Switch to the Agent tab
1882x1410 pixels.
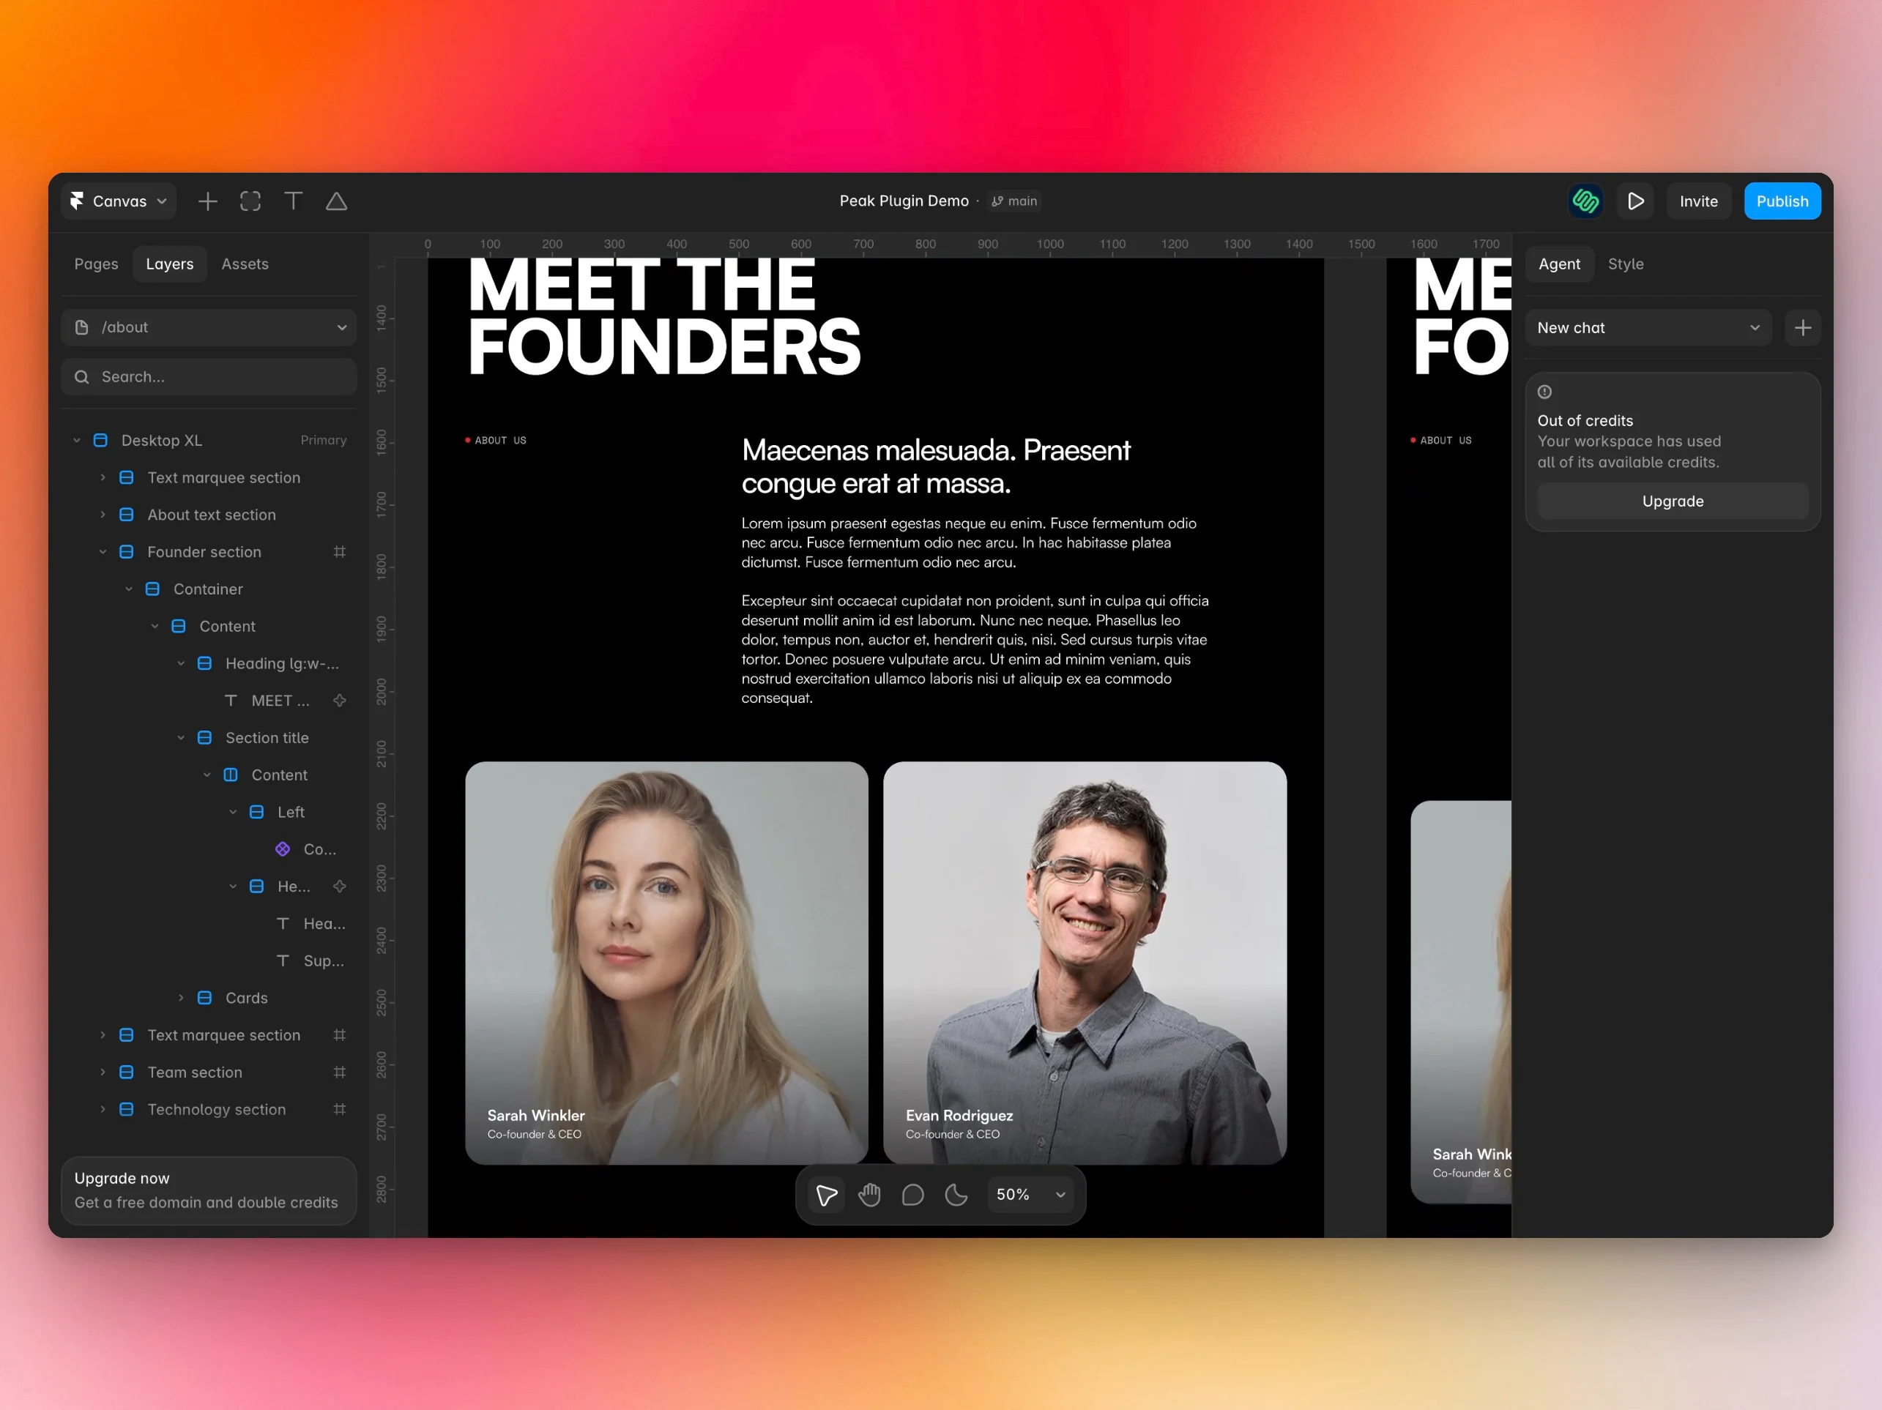tap(1558, 264)
